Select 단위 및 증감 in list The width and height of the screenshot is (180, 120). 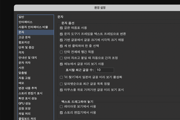click(x=35, y=47)
